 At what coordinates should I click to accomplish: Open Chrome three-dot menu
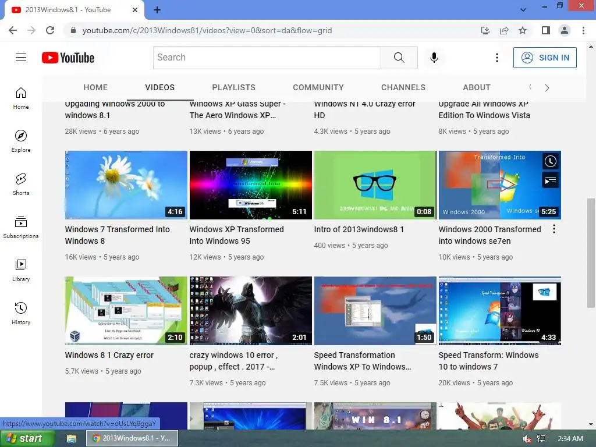[583, 30]
